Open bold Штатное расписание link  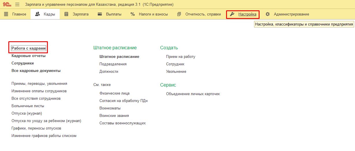click(x=119, y=57)
